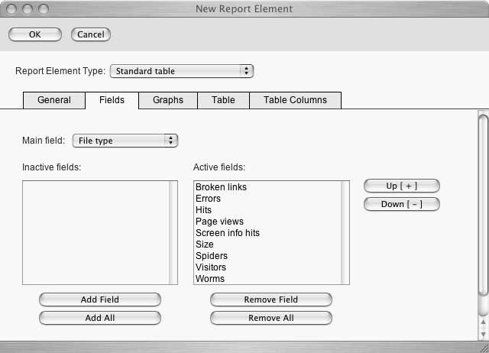Click the Add All button

click(100, 318)
